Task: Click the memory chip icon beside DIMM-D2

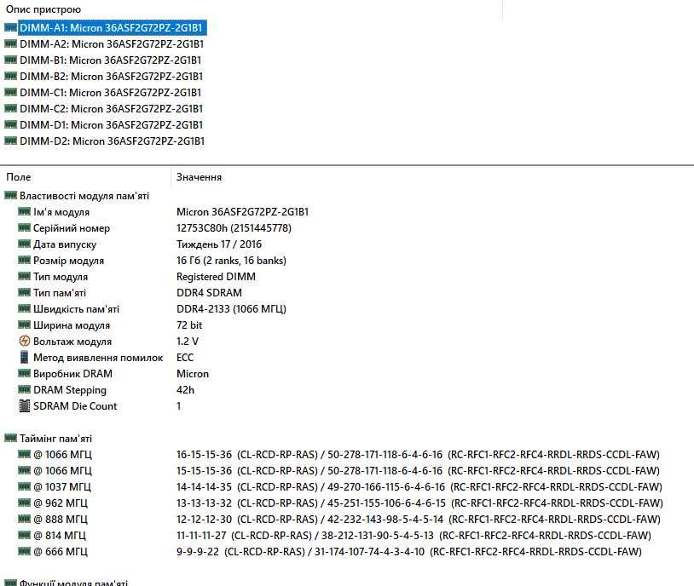Action: pyautogui.click(x=10, y=141)
